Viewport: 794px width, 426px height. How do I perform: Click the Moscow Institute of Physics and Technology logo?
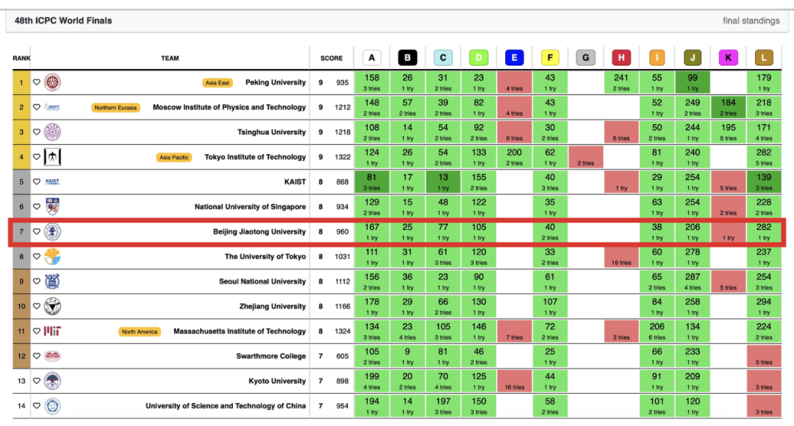52,107
